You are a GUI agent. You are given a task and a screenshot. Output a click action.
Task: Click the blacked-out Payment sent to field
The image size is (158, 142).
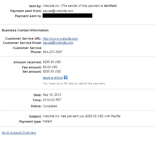coord(67,16)
